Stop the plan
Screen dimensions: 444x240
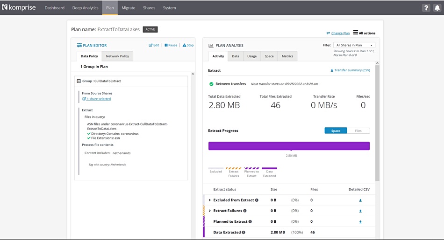pyautogui.click(x=188, y=45)
